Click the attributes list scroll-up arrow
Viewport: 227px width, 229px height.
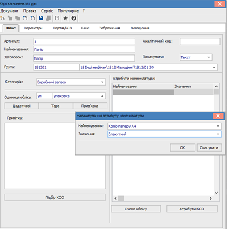click(x=217, y=87)
